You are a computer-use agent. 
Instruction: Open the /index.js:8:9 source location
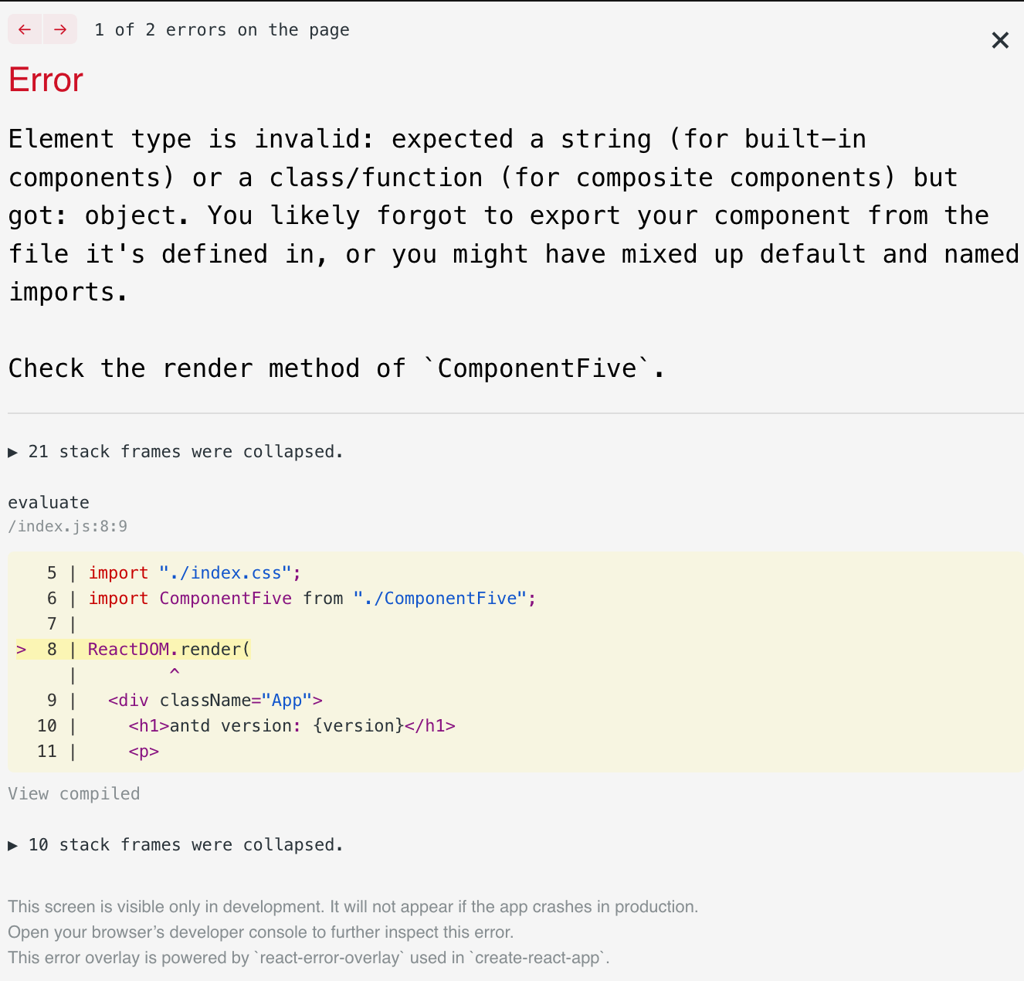tap(67, 526)
